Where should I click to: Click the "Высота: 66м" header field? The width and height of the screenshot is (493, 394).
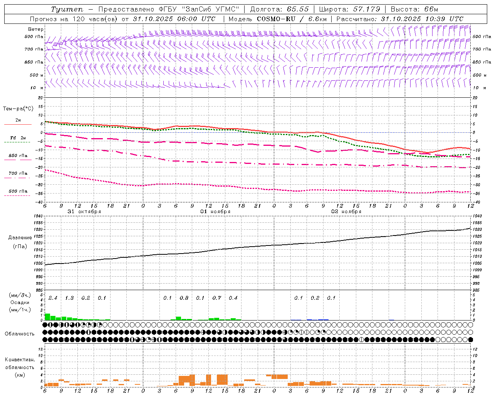pyautogui.click(x=414, y=9)
